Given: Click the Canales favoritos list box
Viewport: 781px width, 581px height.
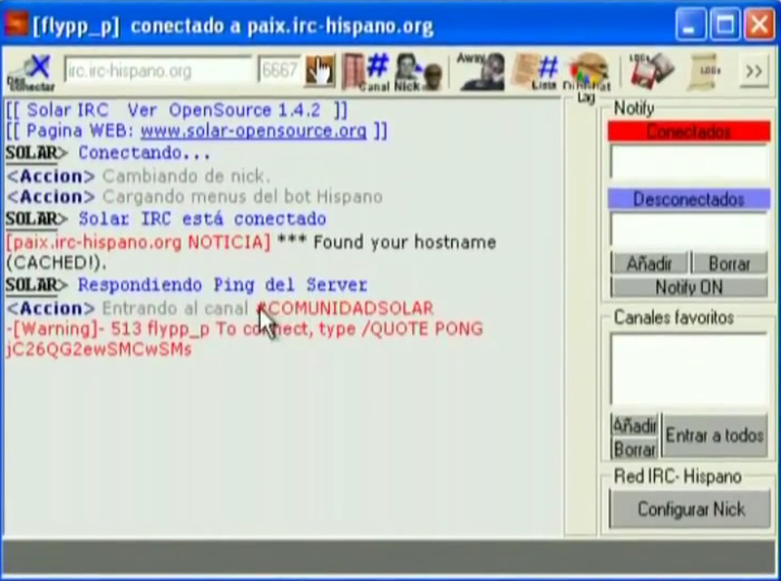Looking at the screenshot, I should [689, 371].
